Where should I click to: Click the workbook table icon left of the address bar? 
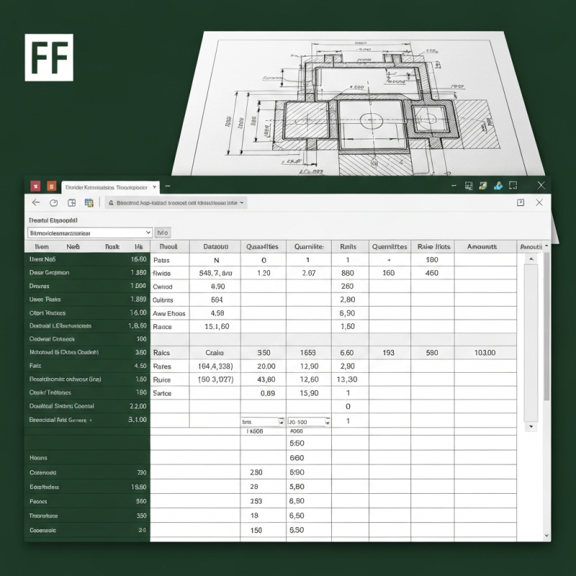(89, 203)
